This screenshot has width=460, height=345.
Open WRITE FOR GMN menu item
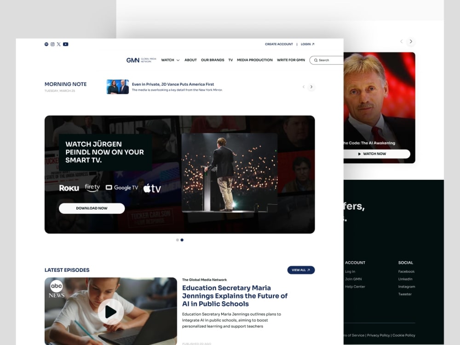pyautogui.click(x=291, y=60)
